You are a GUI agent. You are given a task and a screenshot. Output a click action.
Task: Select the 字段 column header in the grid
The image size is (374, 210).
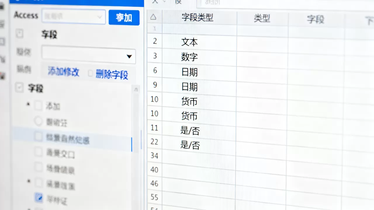(x=316, y=20)
